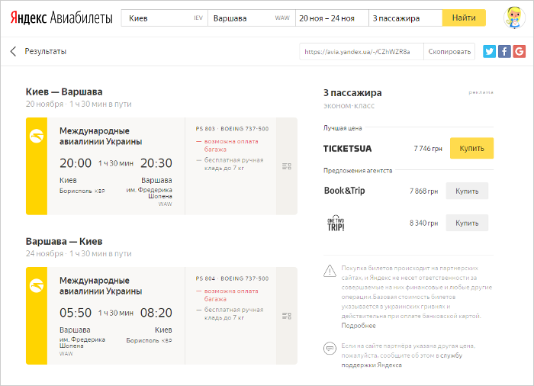Open the user avatar profile menu
534x386 pixels.
tap(514, 18)
